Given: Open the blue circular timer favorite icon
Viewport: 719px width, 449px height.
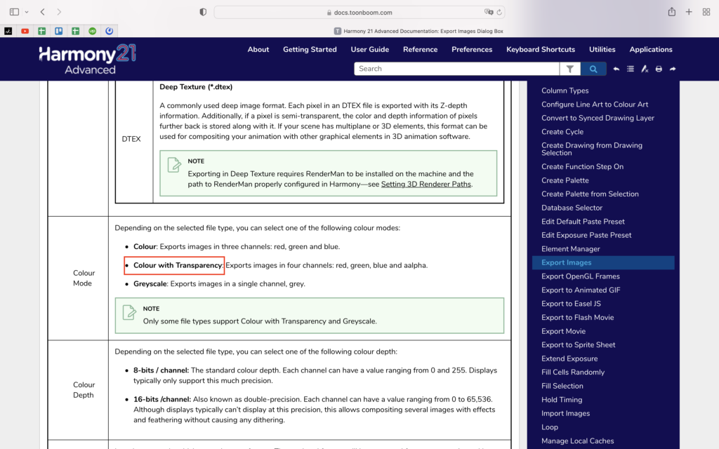Looking at the screenshot, I should 109,31.
